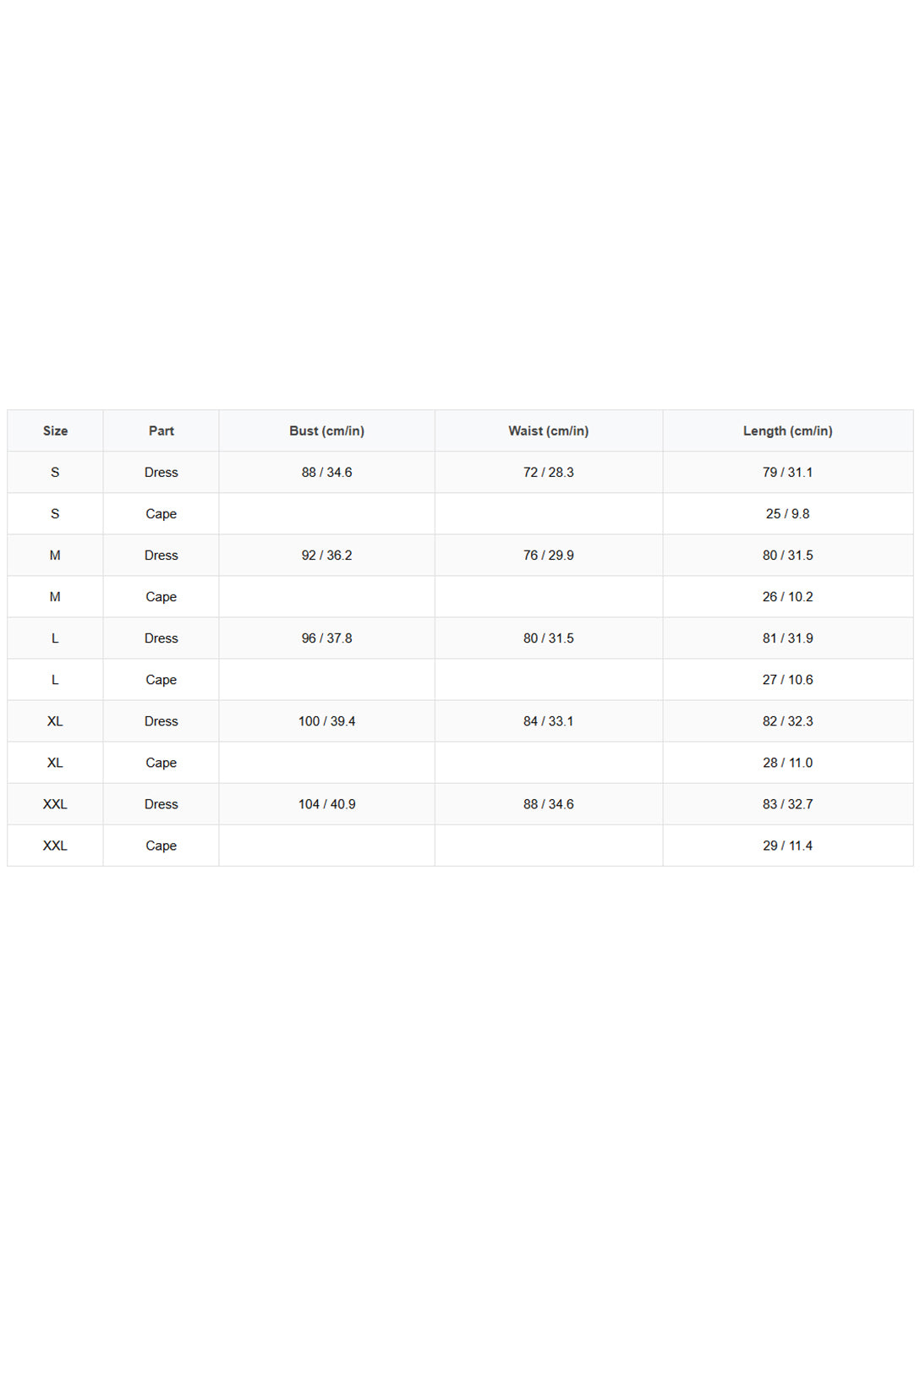Click the 79 / 31.1 length cell
This screenshot has height=1380, width=920.
(787, 472)
